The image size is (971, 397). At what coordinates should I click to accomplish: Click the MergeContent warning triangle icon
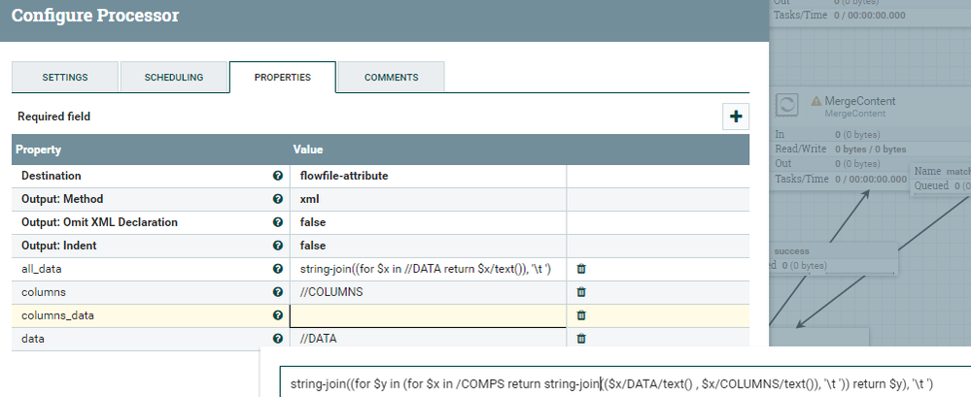[816, 101]
